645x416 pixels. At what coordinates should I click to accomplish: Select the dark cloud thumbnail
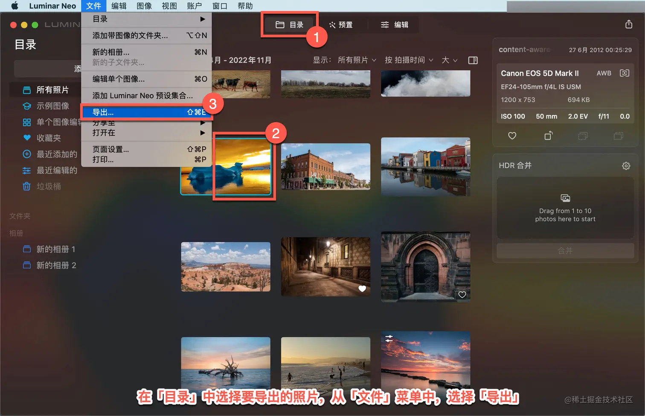tap(425, 83)
